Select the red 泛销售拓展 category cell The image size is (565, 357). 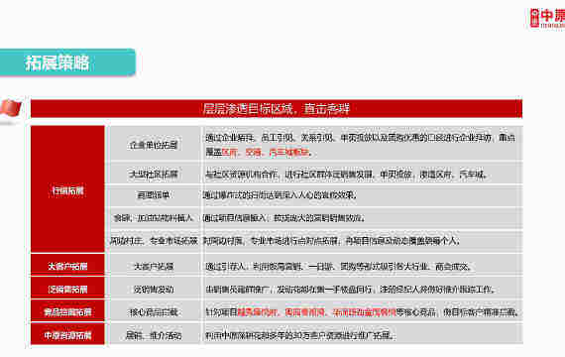[x=67, y=289]
